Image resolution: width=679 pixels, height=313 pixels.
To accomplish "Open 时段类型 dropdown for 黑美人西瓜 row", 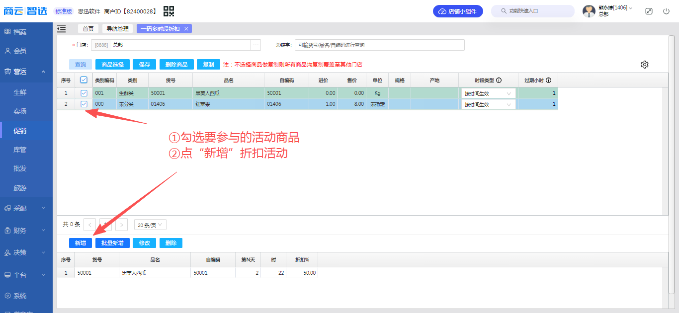I will 488,93.
